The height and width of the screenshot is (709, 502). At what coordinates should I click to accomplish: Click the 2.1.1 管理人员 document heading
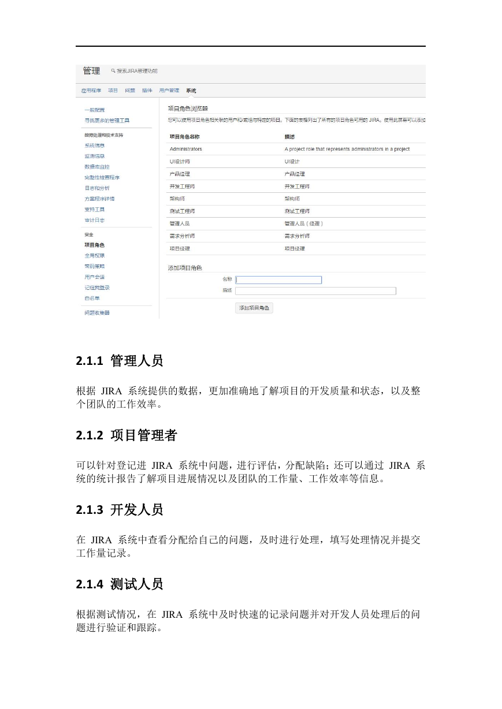(x=120, y=361)
